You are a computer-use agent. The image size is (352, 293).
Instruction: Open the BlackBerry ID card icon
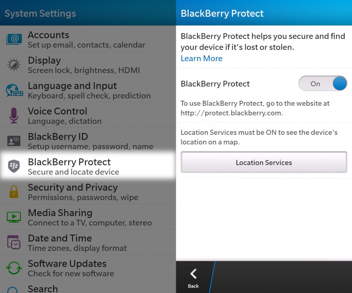[14, 141]
